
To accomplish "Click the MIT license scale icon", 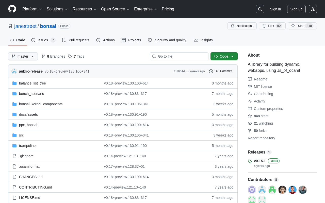I will (250, 87).
